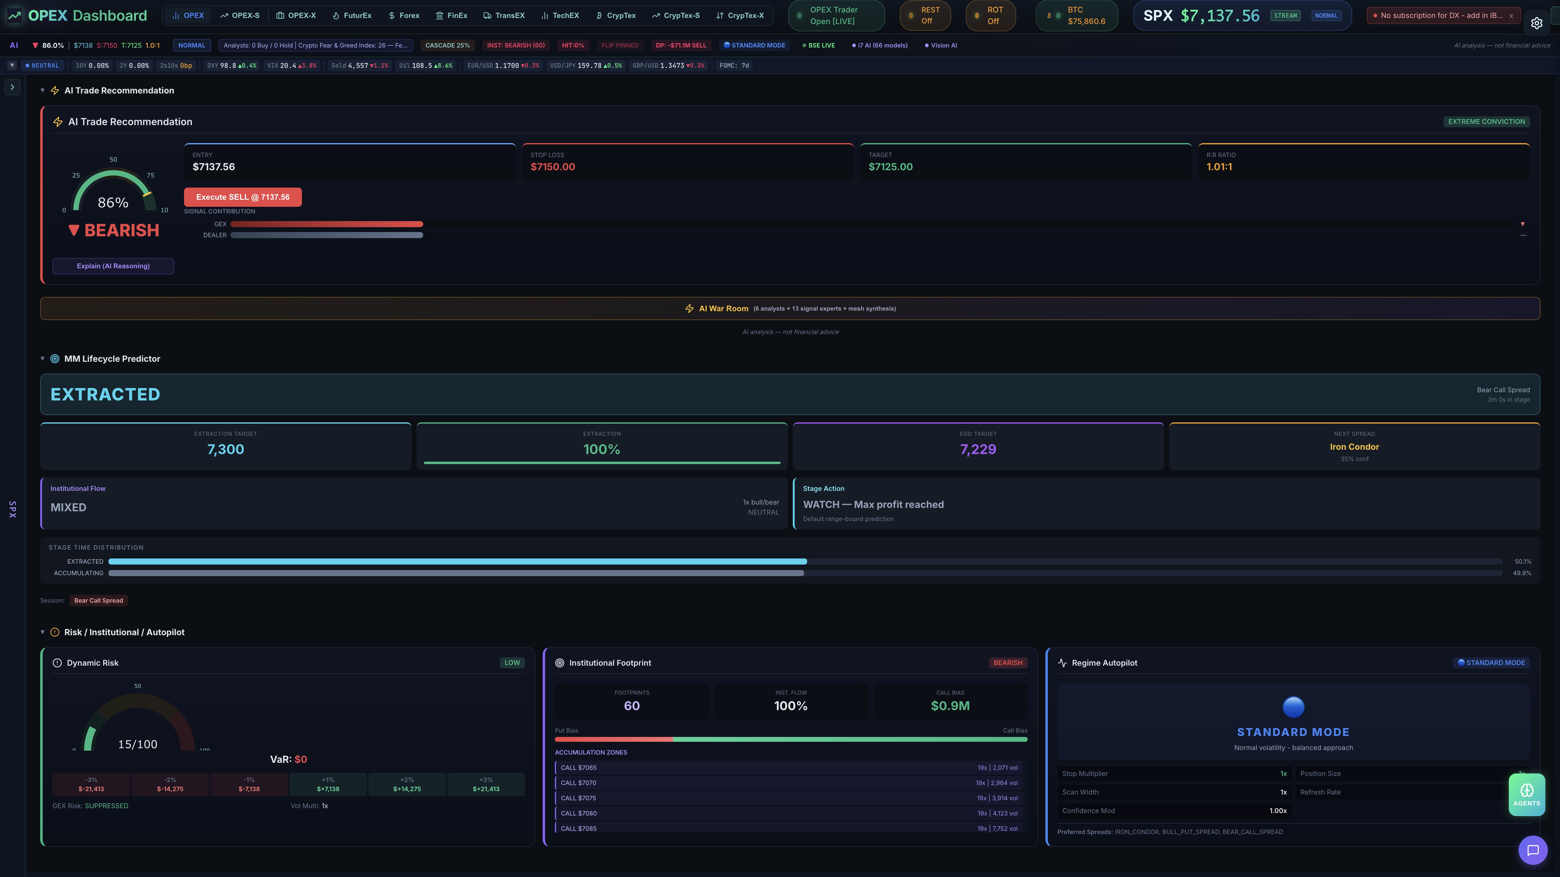1560x877 pixels.
Task: Open the CrypTex tab
Action: pos(616,16)
